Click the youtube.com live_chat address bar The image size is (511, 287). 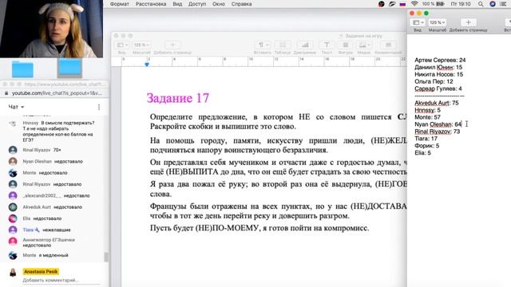pyautogui.click(x=57, y=93)
